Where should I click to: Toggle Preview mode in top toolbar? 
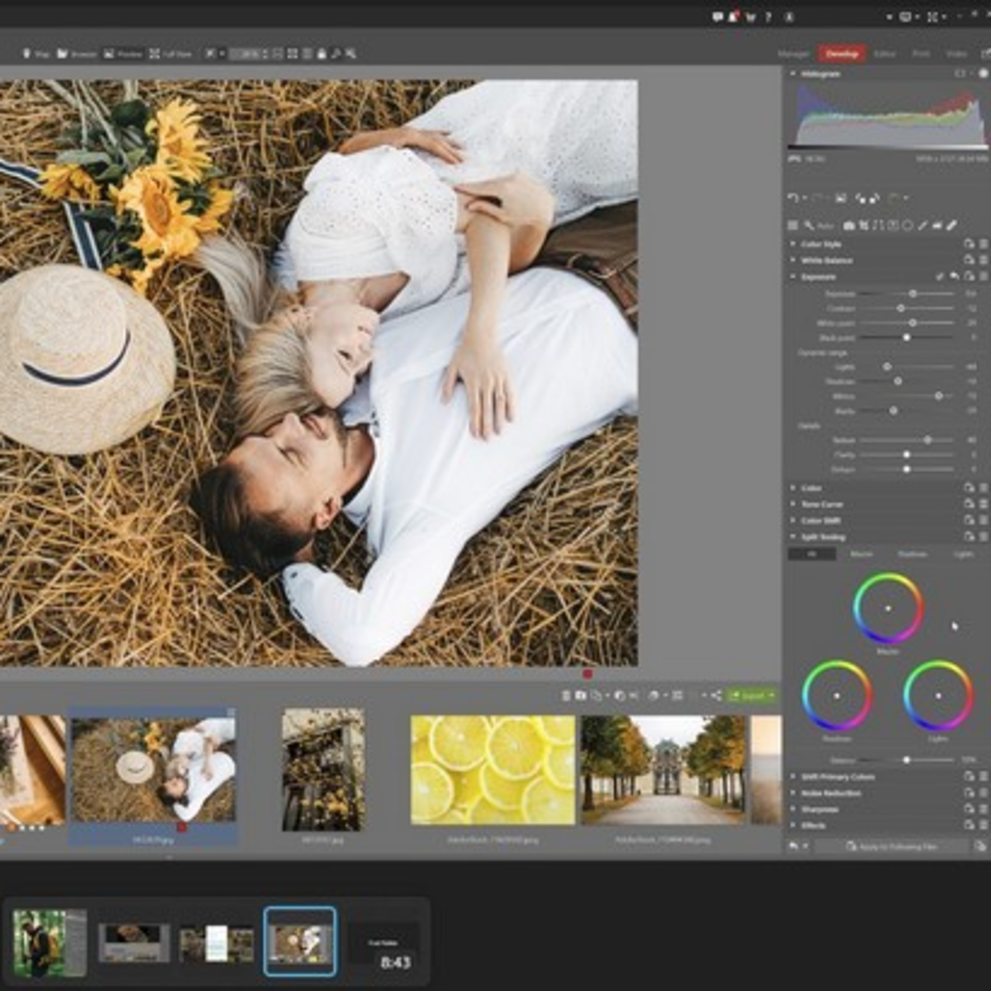(123, 54)
